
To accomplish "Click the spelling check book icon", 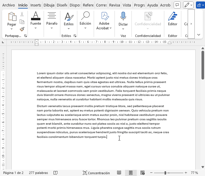I will tap(56, 173).
